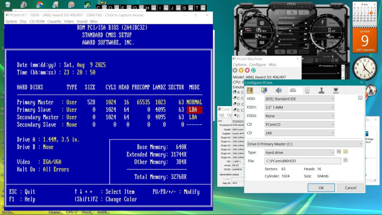
Task: Click the Video EGA/VGA value in BIOS
Action: pos(52,162)
